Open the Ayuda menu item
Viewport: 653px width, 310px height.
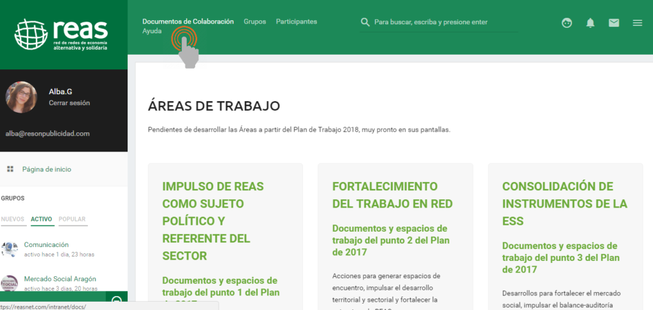pos(152,31)
